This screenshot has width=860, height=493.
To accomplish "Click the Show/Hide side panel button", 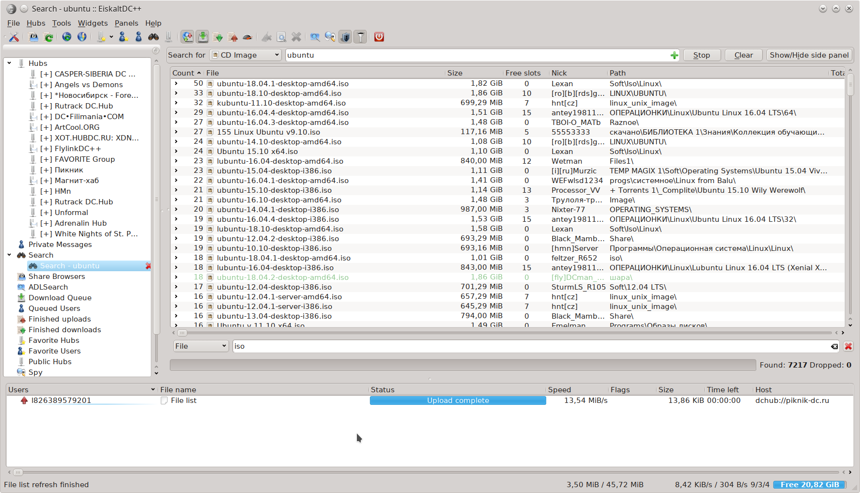I will 809,55.
